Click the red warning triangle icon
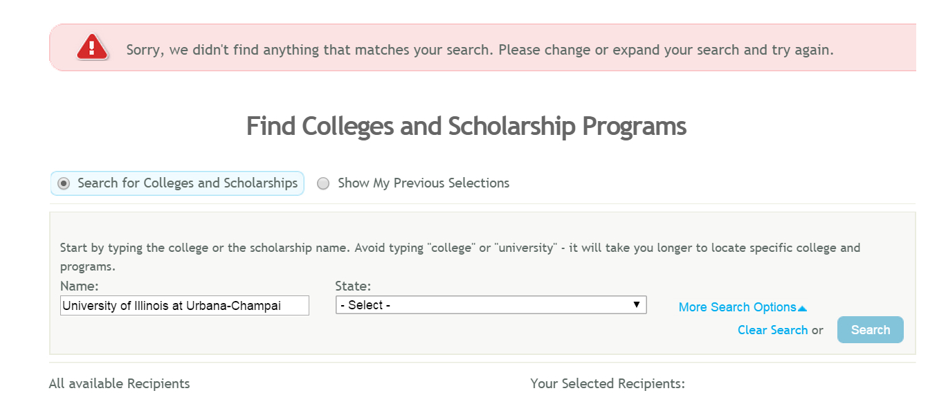The image size is (928, 393). [92, 48]
